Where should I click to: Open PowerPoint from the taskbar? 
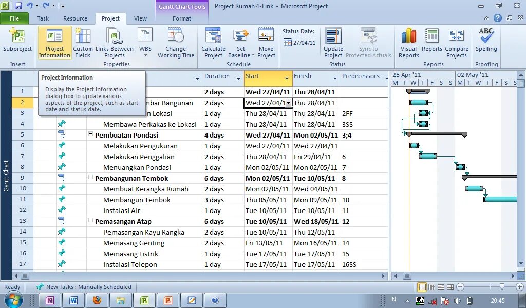[168, 300]
